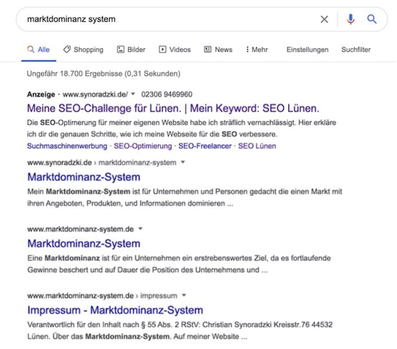Screen dimensions: 397x349
Task: Open the SEO-Freelancer sitelink
Action: point(205,146)
